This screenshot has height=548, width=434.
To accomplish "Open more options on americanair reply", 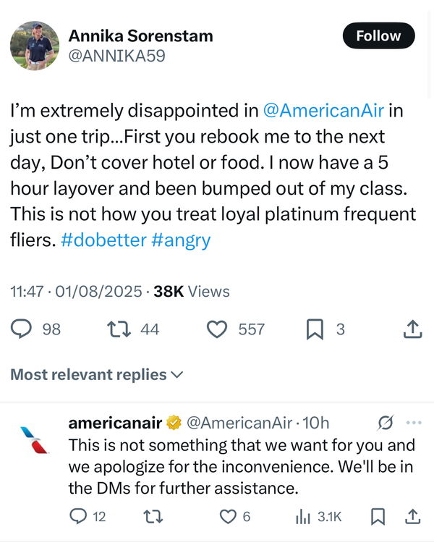I will pos(414,423).
